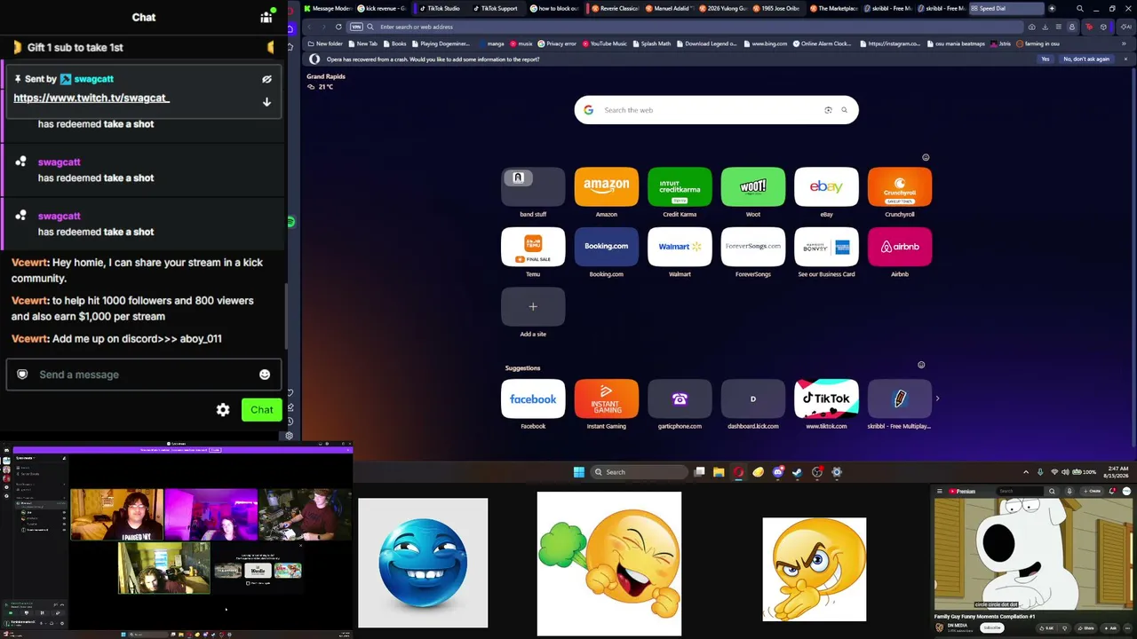Open the osu mania beatmaps bookmark

956,43
